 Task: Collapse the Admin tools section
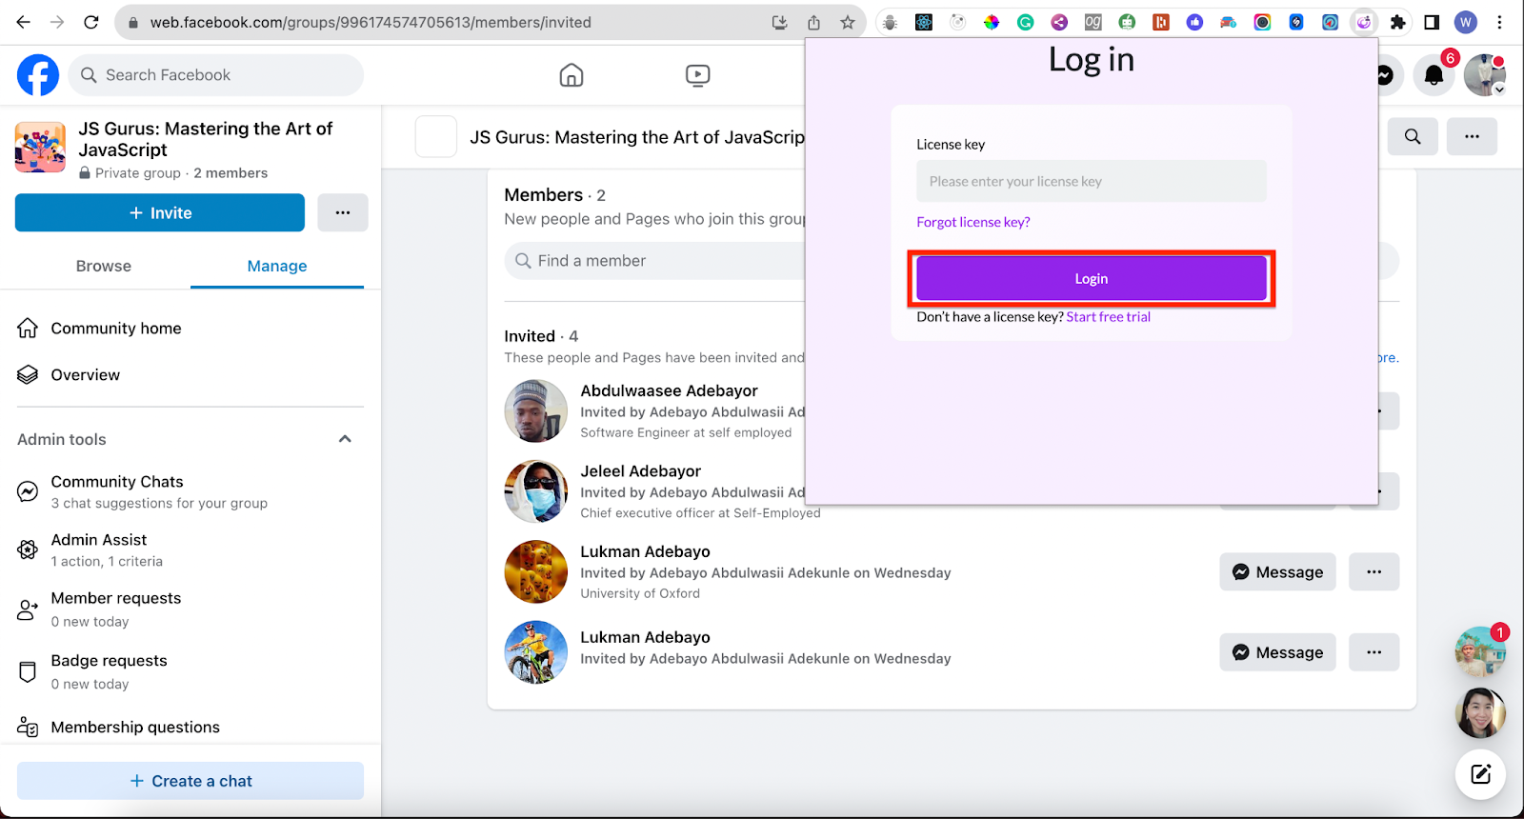click(x=345, y=439)
